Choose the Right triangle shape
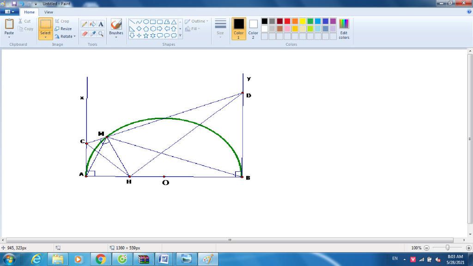The width and height of the screenshot is (473, 266). (x=132, y=29)
